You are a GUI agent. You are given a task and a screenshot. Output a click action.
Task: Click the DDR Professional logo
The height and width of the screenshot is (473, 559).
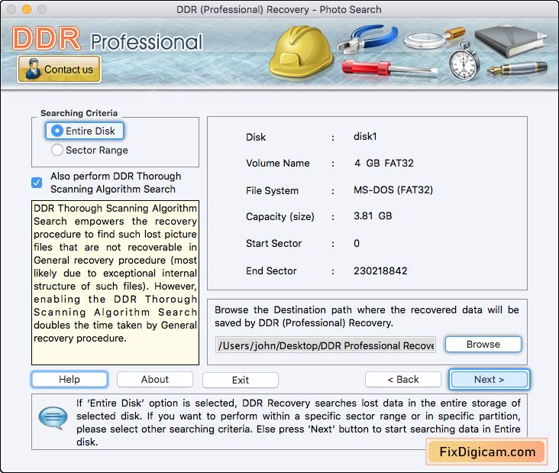pos(108,38)
